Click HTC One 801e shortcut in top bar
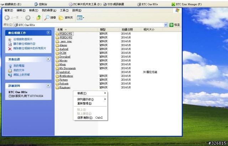228x146 pixels. (x=147, y=4)
